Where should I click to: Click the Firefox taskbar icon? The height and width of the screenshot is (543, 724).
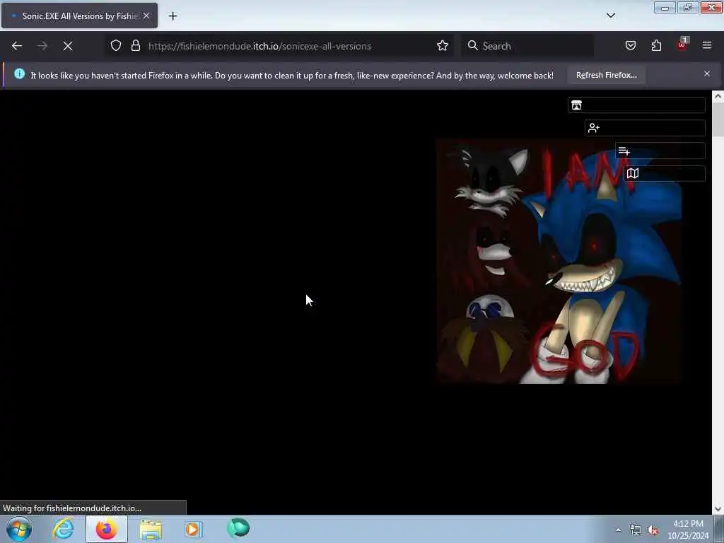click(107, 529)
